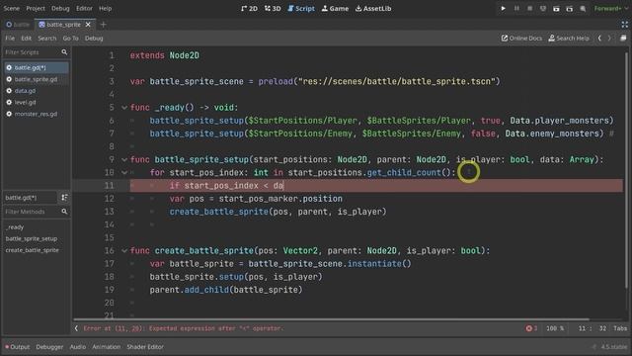The image size is (632, 356).
Task: Click the Filter Methods search field
Action: pos(36,212)
